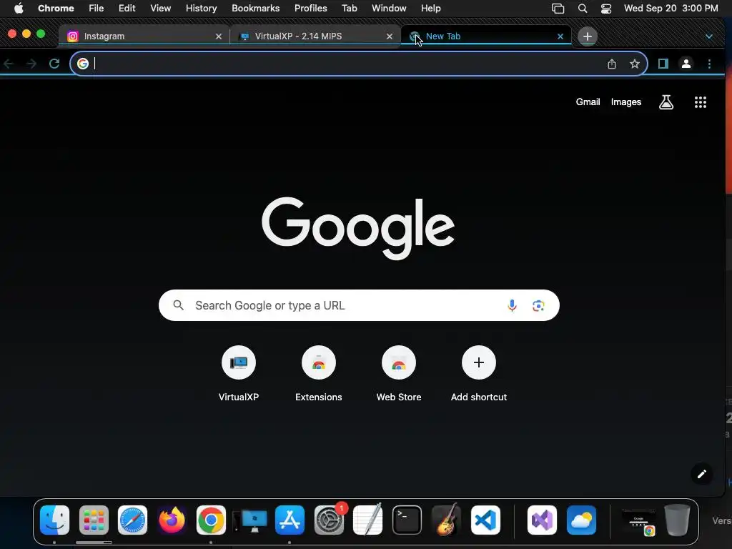Screen dimensions: 732x549
Task: Search by image with Google Lens
Action: coord(538,305)
